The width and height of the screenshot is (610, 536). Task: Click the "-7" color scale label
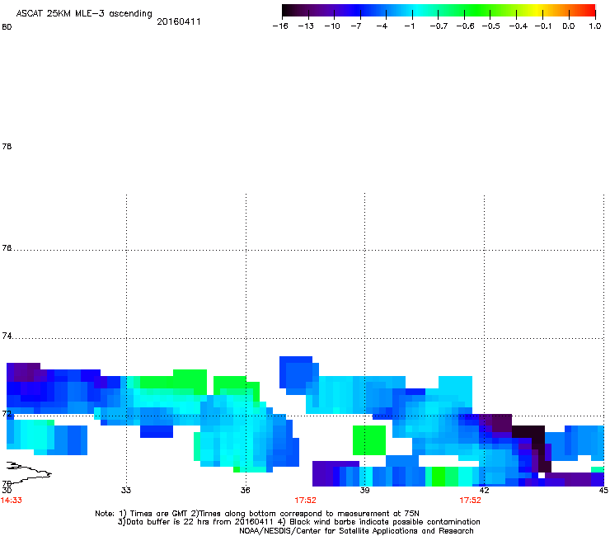tap(355, 26)
